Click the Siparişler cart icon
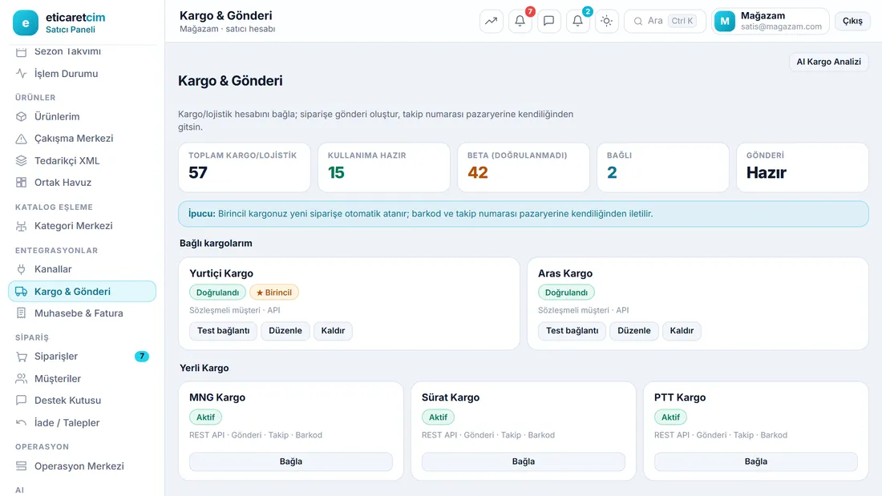Screen dimensions: 882x496 click(x=22, y=357)
